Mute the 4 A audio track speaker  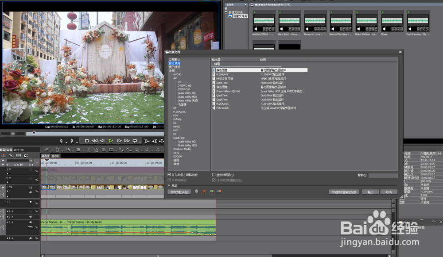(31, 238)
